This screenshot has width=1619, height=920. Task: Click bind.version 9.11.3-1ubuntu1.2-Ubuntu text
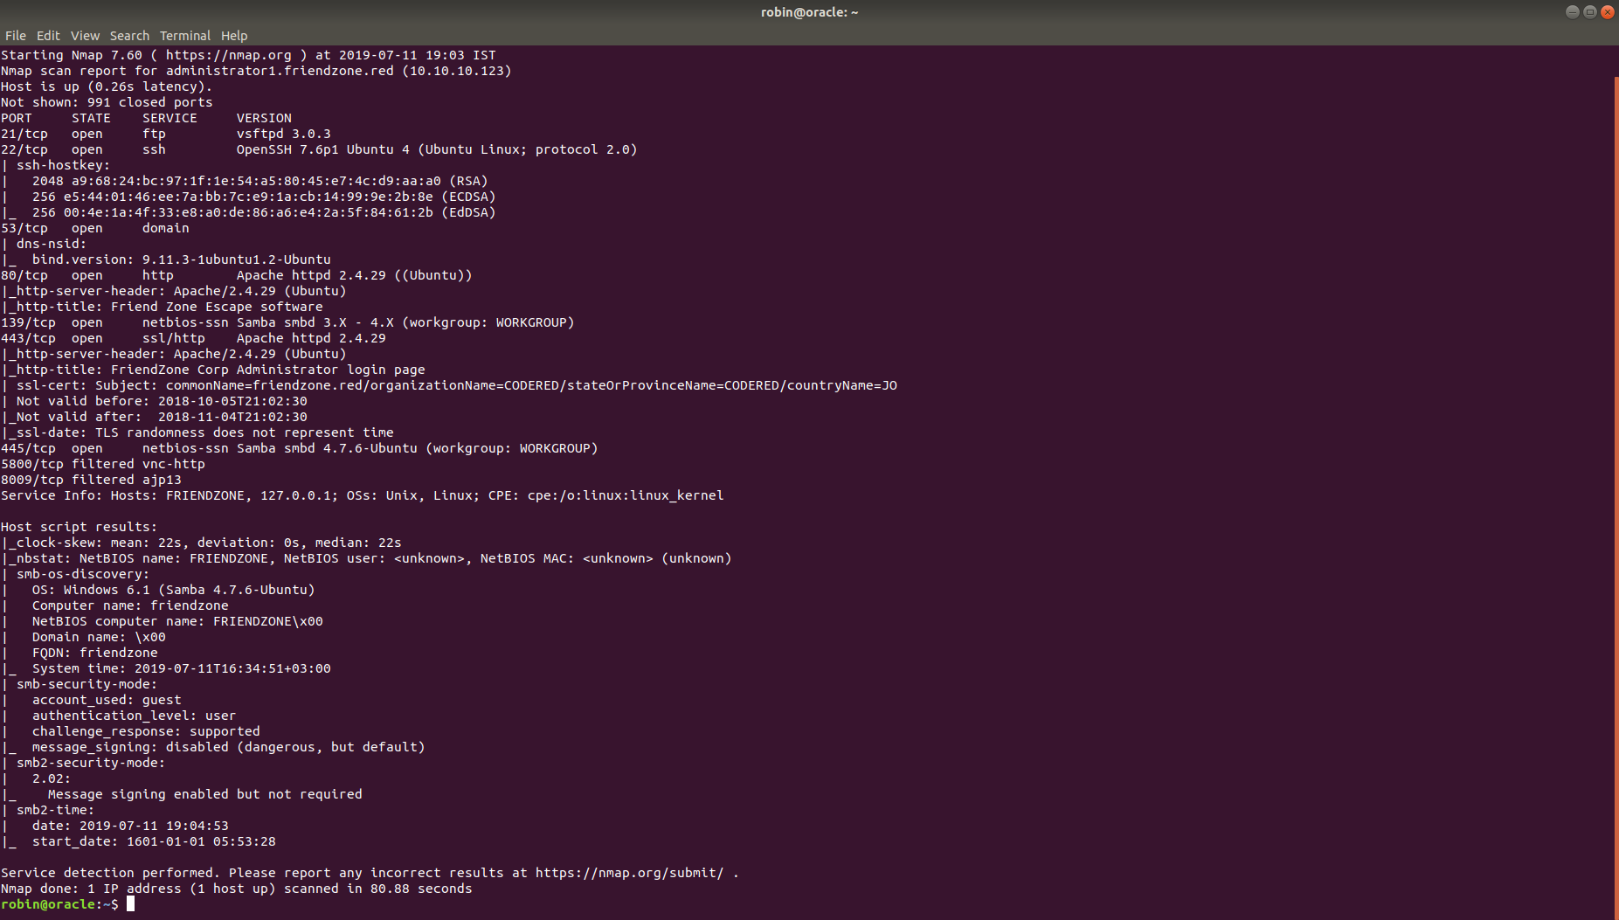point(182,259)
